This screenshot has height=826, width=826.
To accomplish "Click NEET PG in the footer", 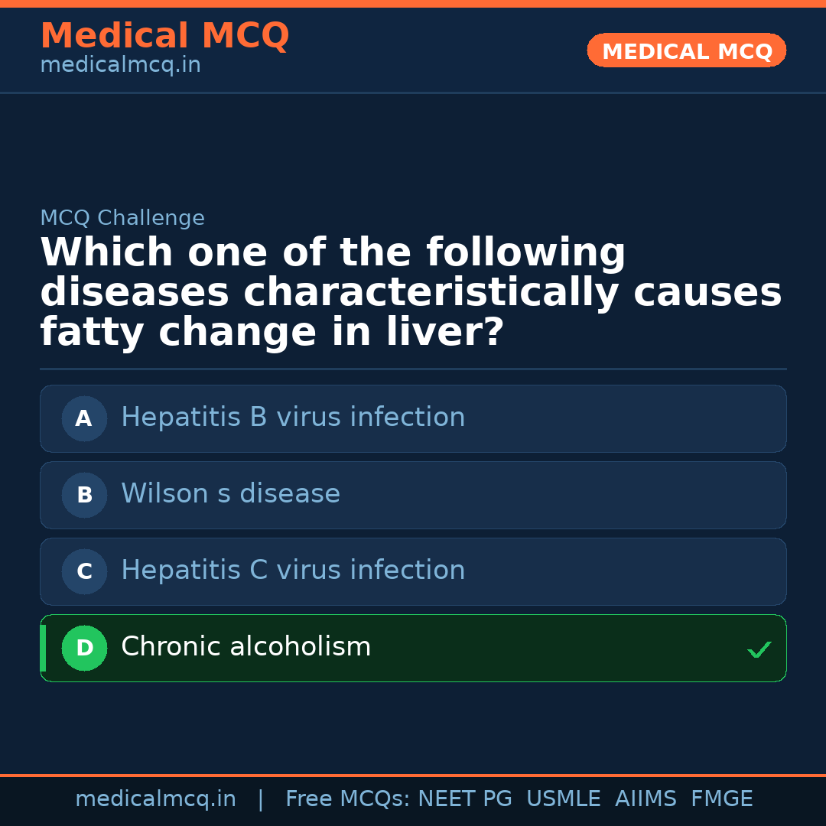I will tap(465, 799).
